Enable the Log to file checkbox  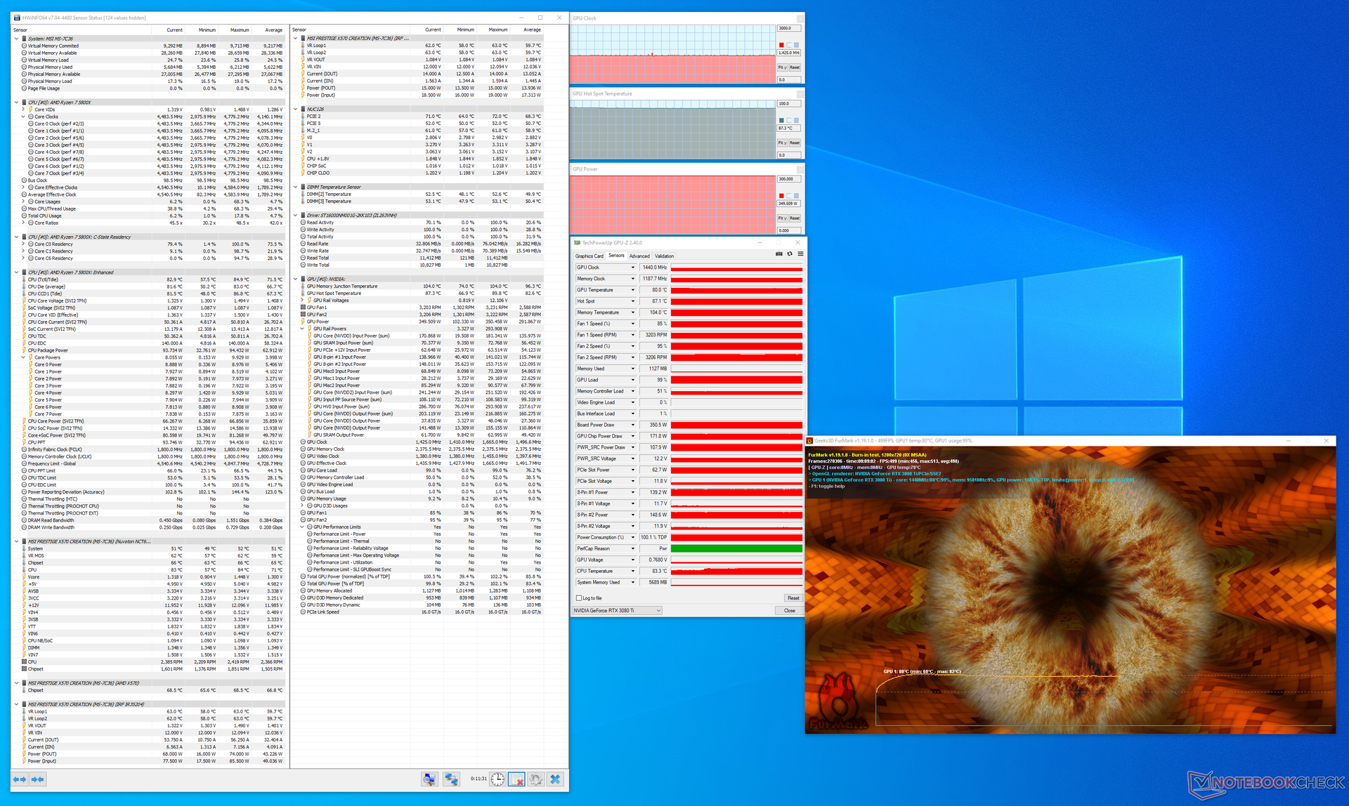point(579,598)
